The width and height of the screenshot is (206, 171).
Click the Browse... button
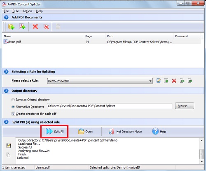(x=185, y=106)
